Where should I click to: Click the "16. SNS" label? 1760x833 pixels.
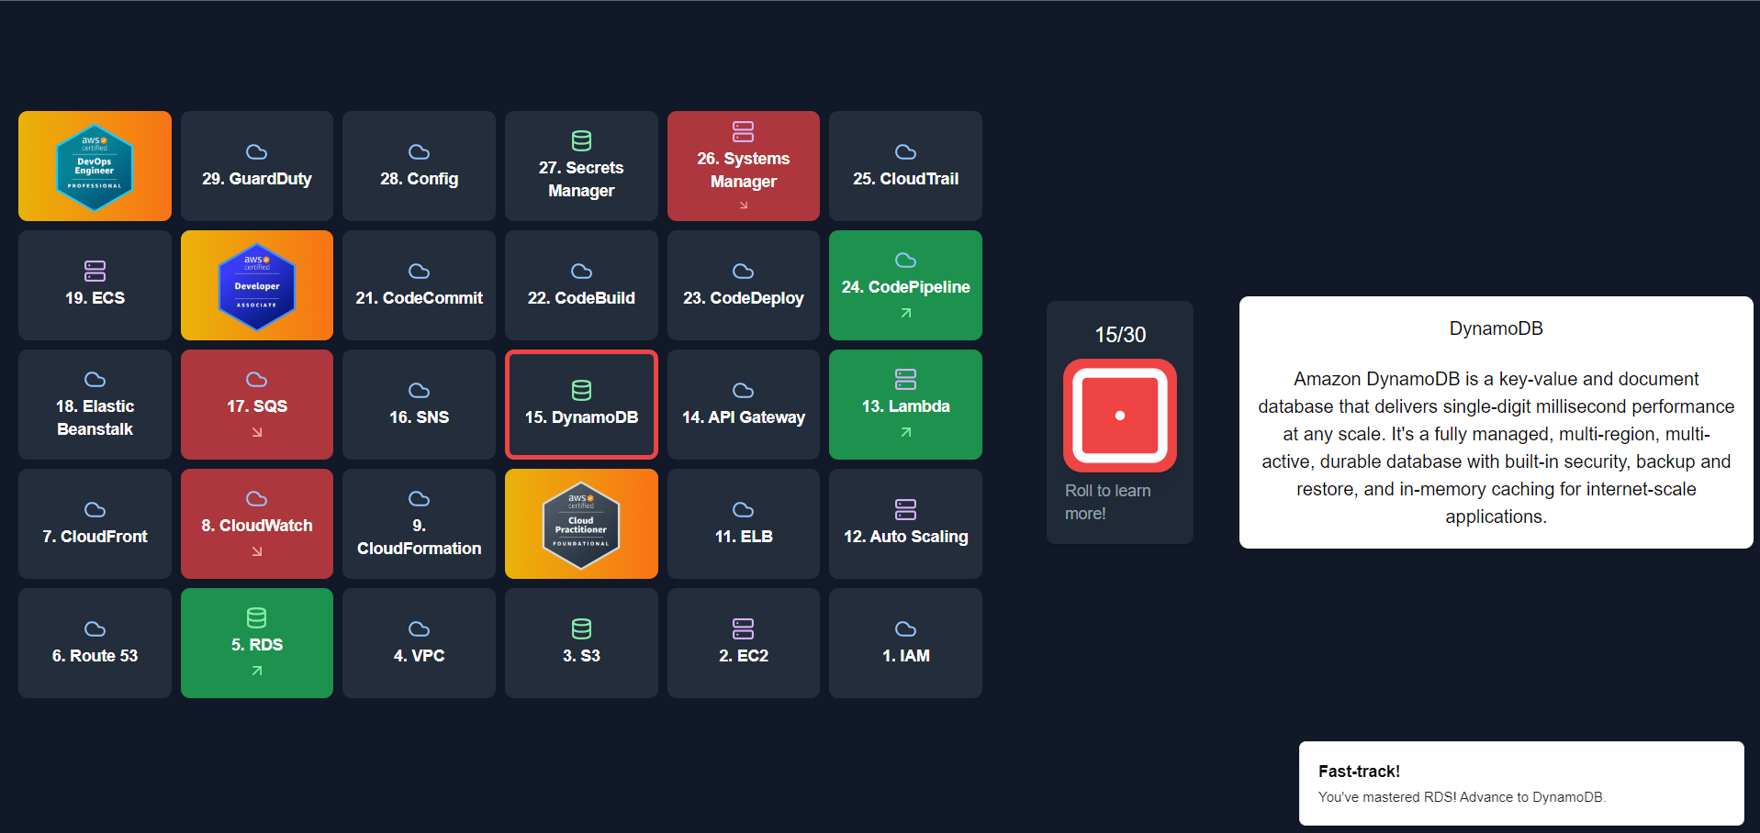pos(420,417)
